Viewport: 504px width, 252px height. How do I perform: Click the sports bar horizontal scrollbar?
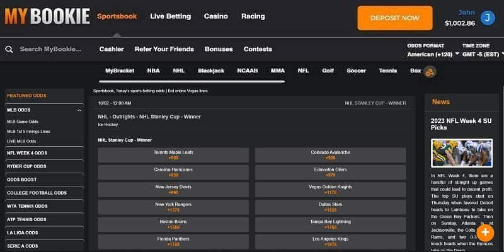(x=192, y=82)
